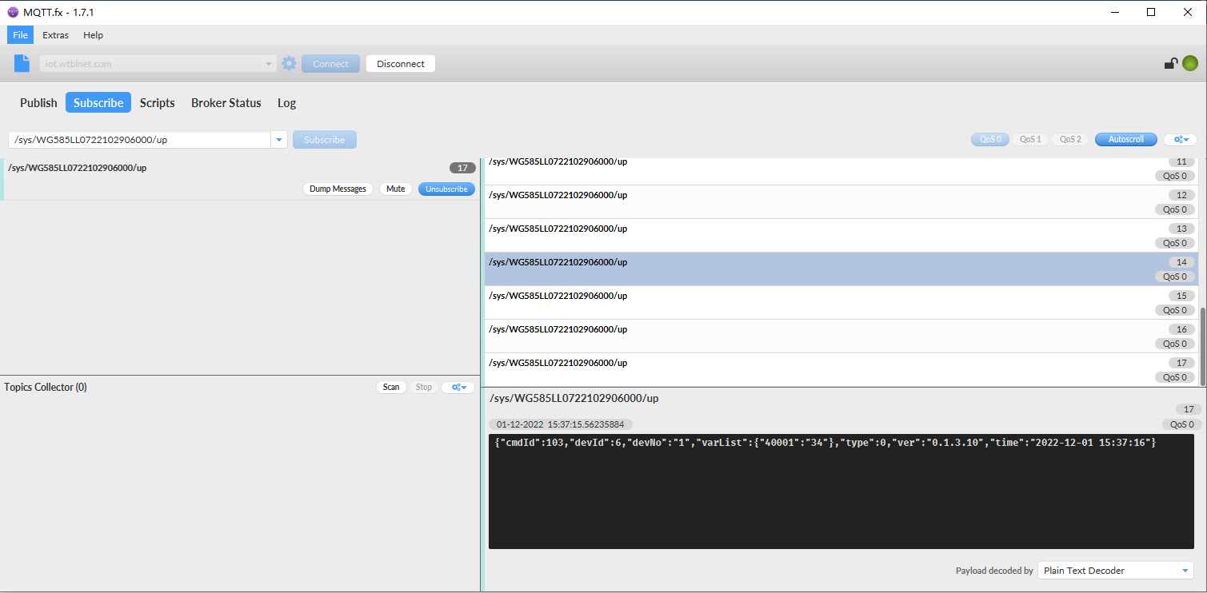
Task: Click the MQTT.fx app icon in title bar
Action: pyautogui.click(x=13, y=12)
